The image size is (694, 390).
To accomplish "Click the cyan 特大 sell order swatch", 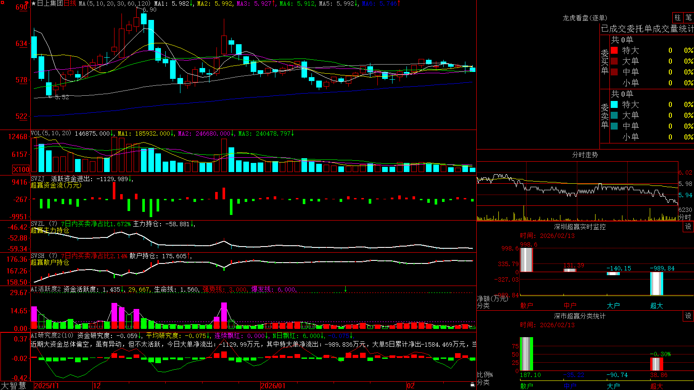I will tap(614, 104).
